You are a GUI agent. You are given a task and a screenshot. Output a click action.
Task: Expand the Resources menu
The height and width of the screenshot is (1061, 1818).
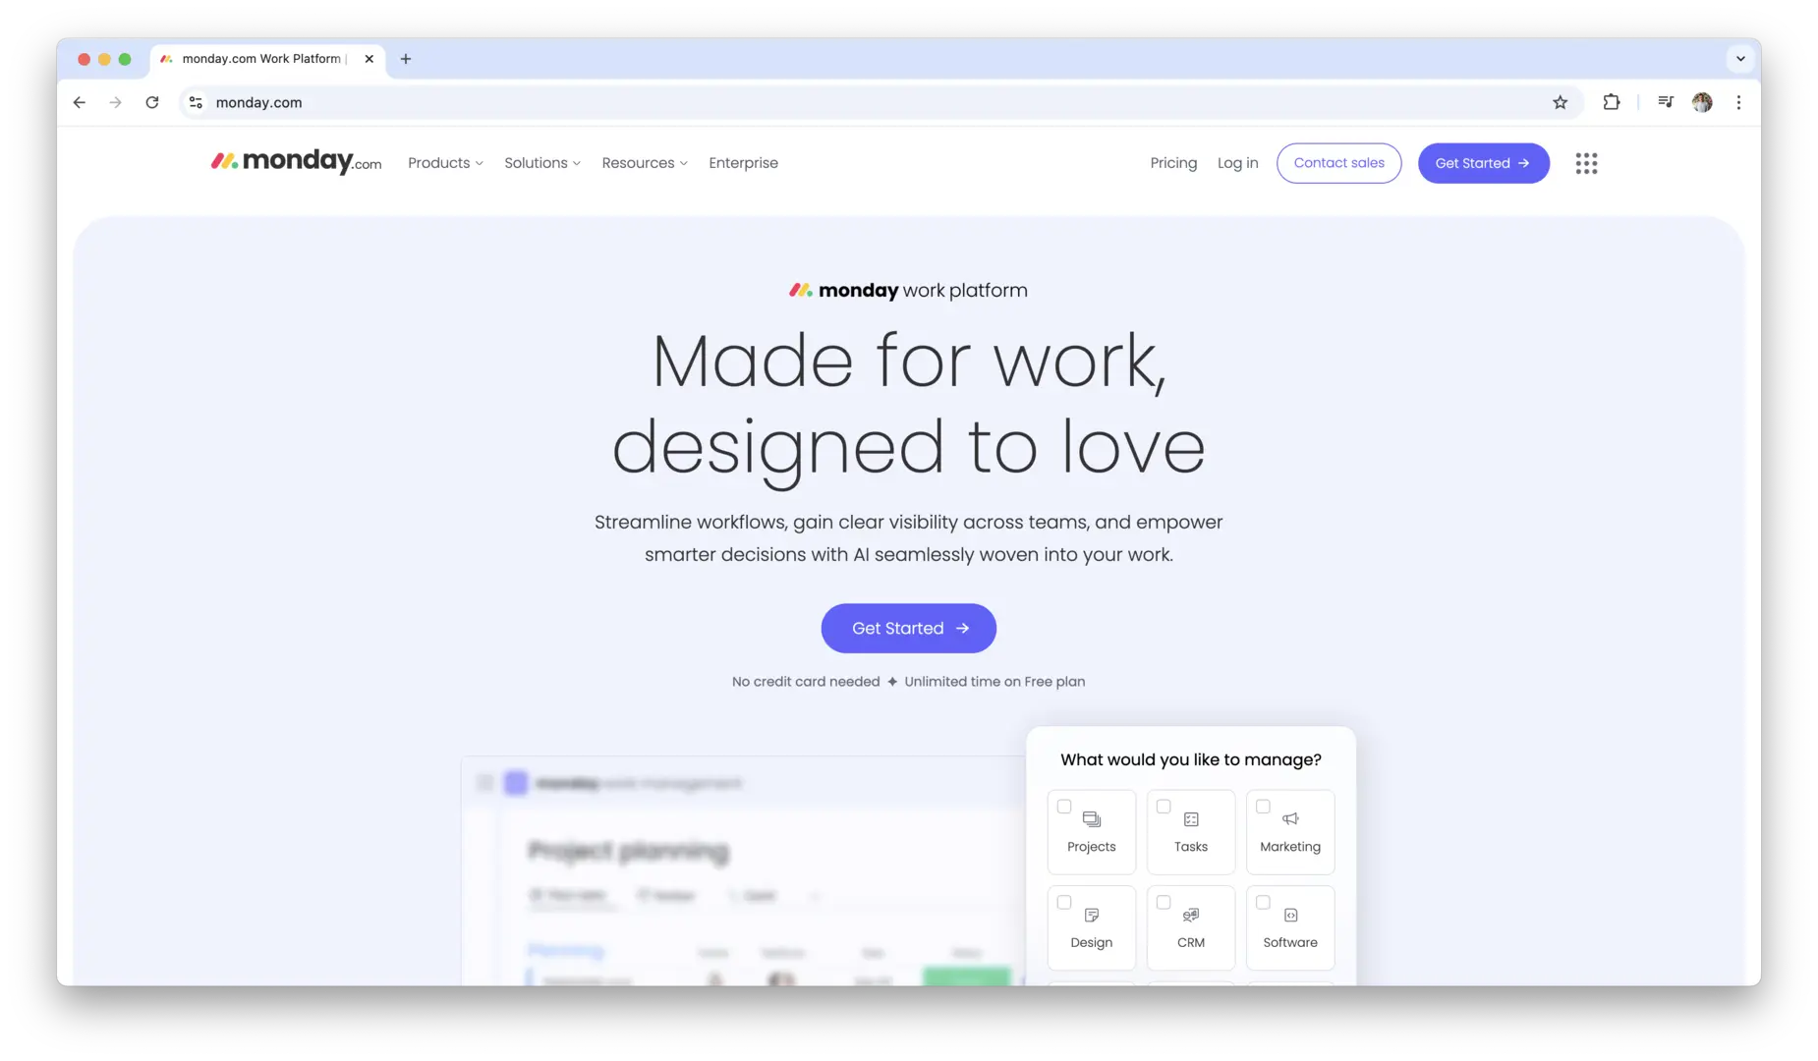644,163
